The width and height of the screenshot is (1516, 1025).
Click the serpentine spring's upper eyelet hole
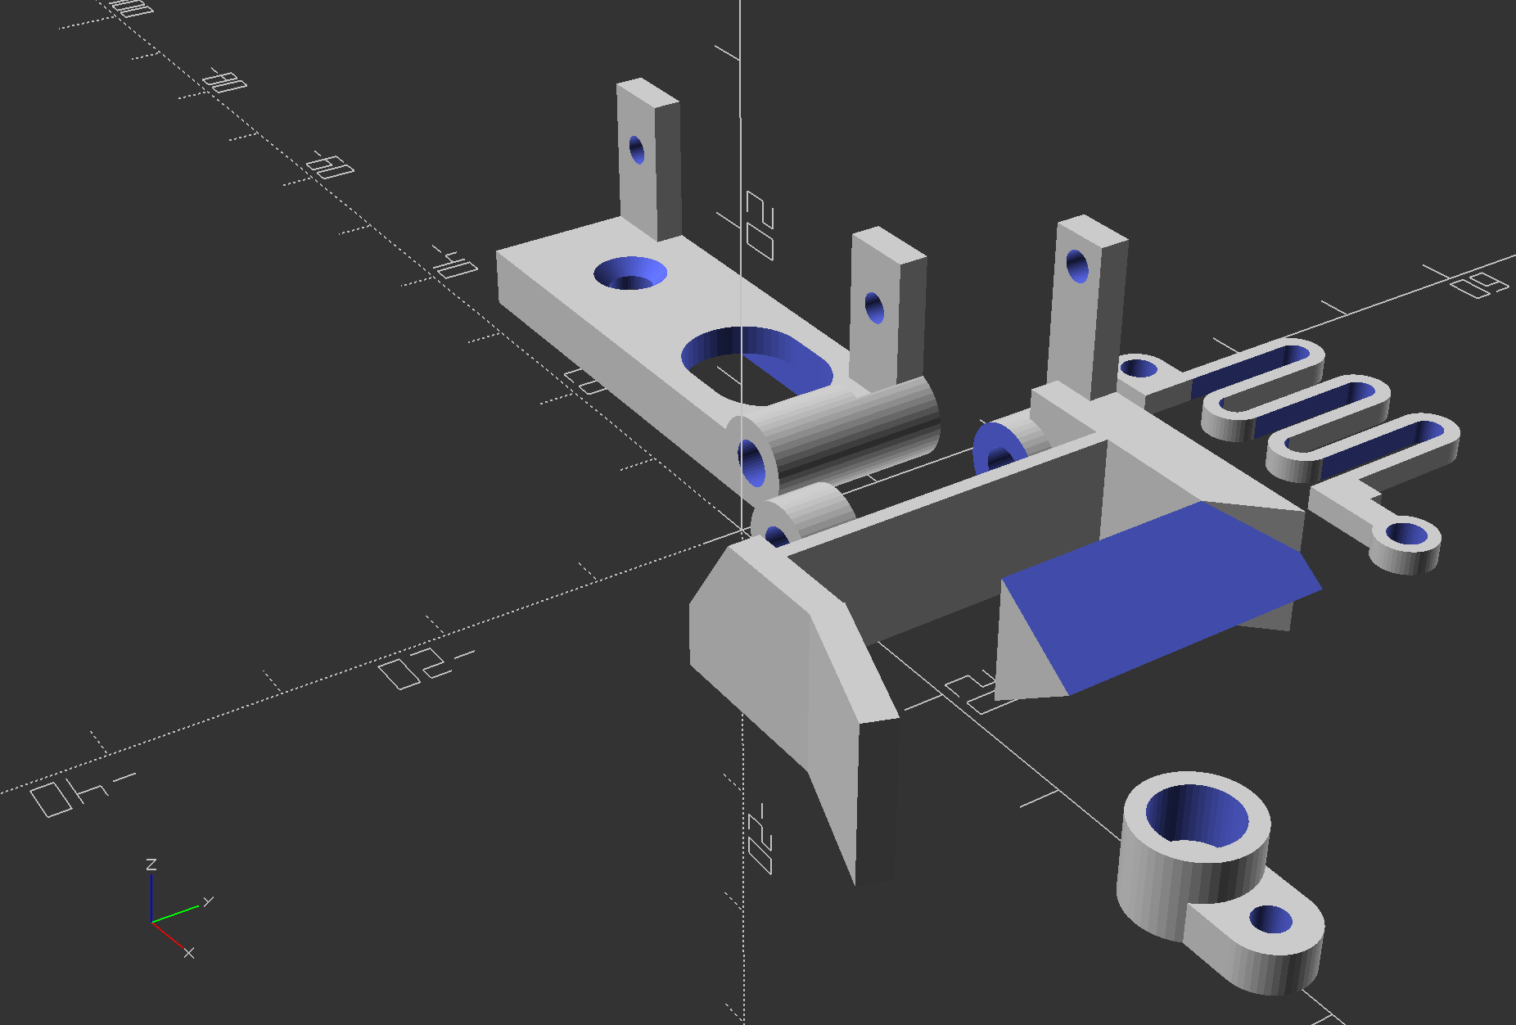point(1139,369)
